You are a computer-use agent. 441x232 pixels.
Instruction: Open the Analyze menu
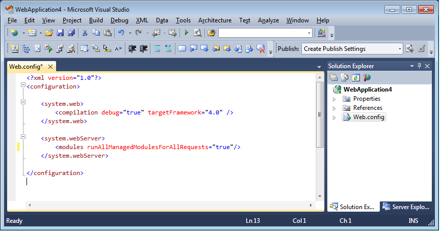tap(268, 20)
